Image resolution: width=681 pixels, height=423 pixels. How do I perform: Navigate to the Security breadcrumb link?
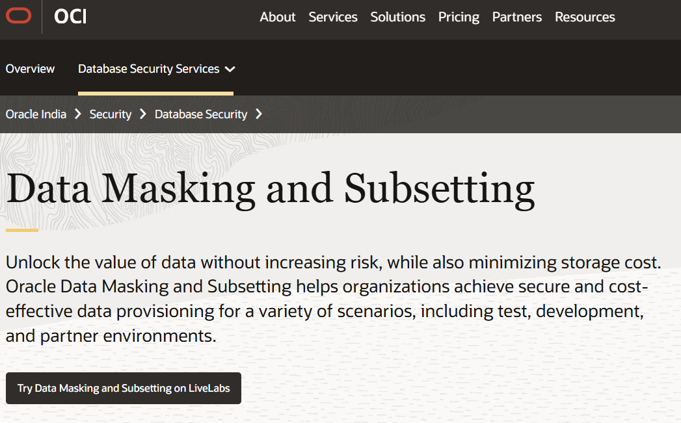[x=110, y=114]
